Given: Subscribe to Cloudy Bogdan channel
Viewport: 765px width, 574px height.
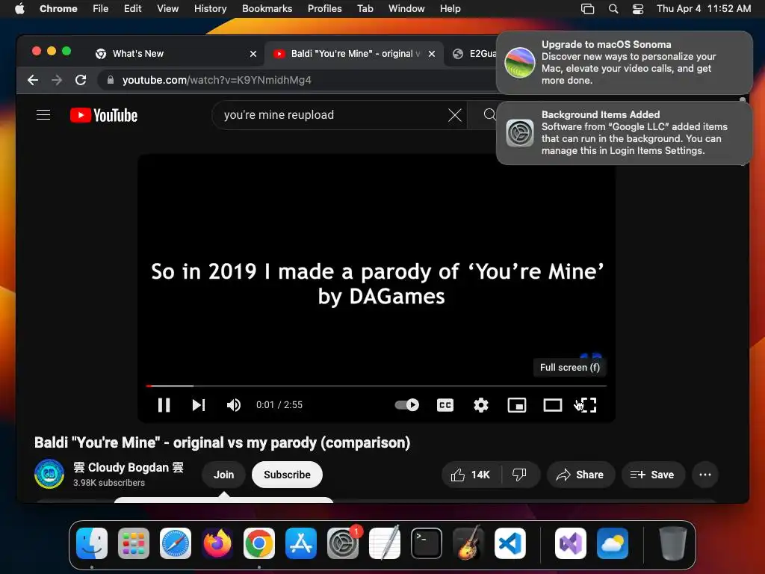Looking at the screenshot, I should coord(287,475).
